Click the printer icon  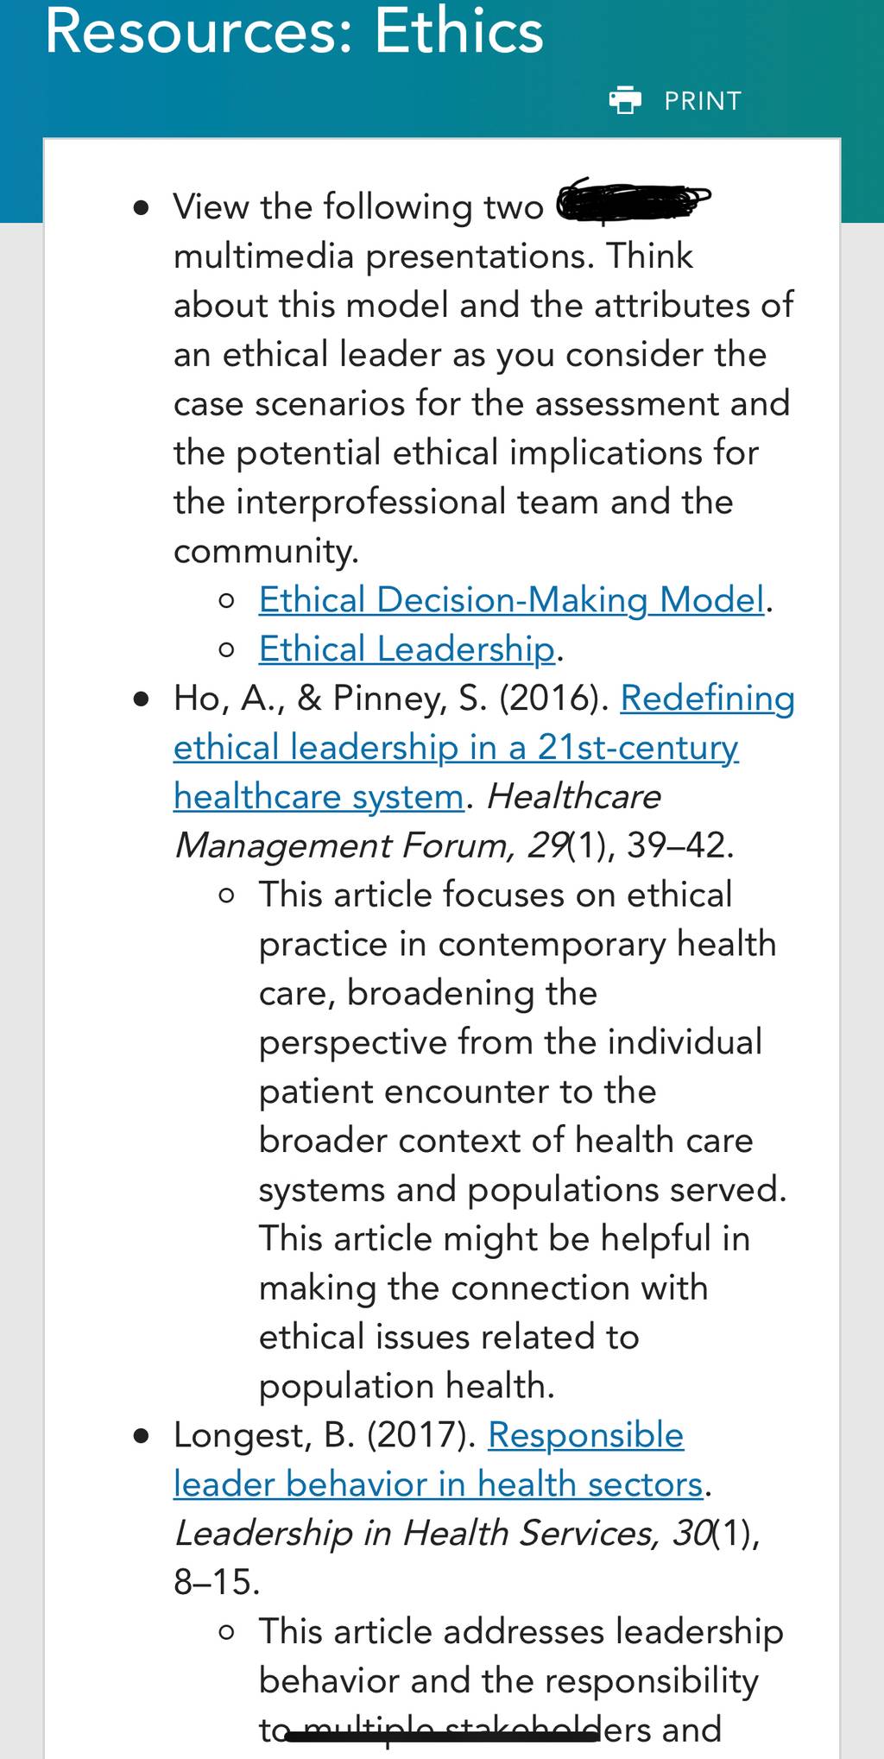[x=625, y=100]
